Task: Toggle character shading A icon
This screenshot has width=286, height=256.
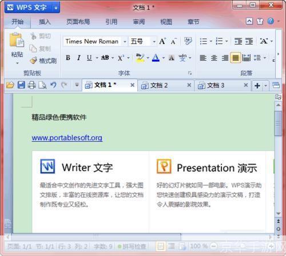Action: coord(172,58)
